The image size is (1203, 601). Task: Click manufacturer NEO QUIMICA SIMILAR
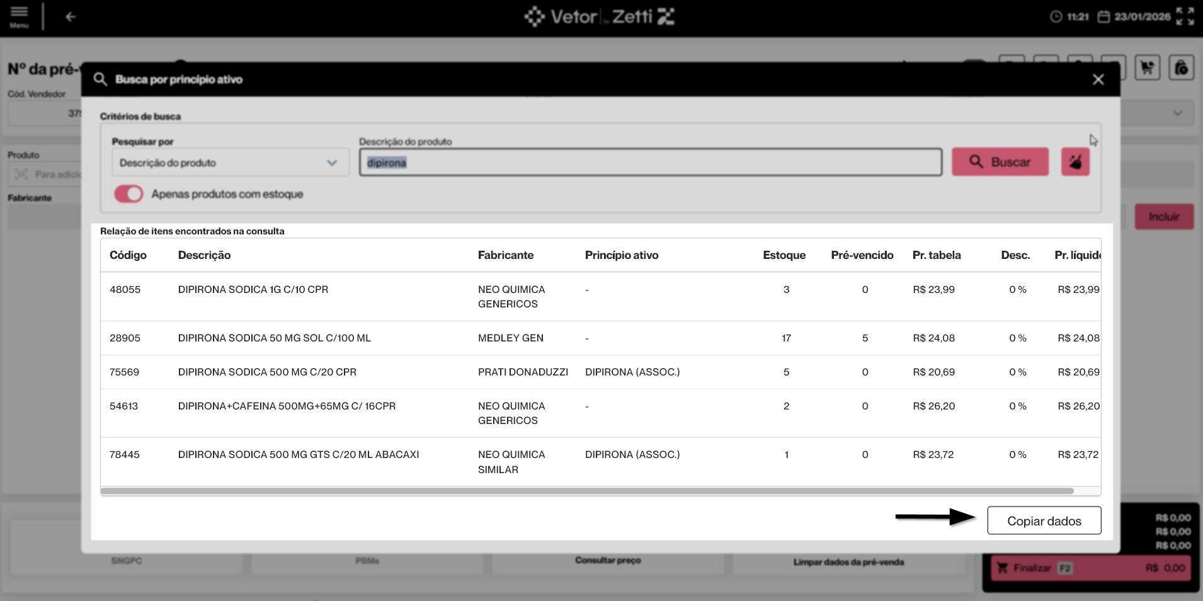511,462
